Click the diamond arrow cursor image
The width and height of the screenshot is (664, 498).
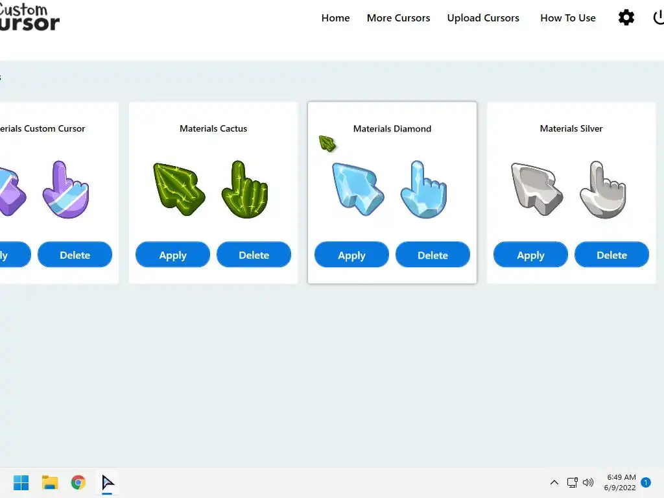[x=358, y=189]
